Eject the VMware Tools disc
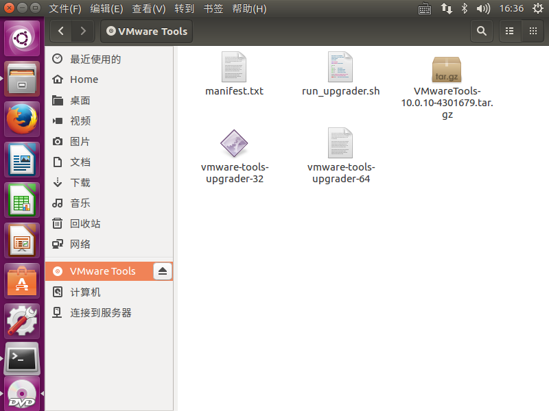This screenshot has width=549, height=411. click(163, 271)
